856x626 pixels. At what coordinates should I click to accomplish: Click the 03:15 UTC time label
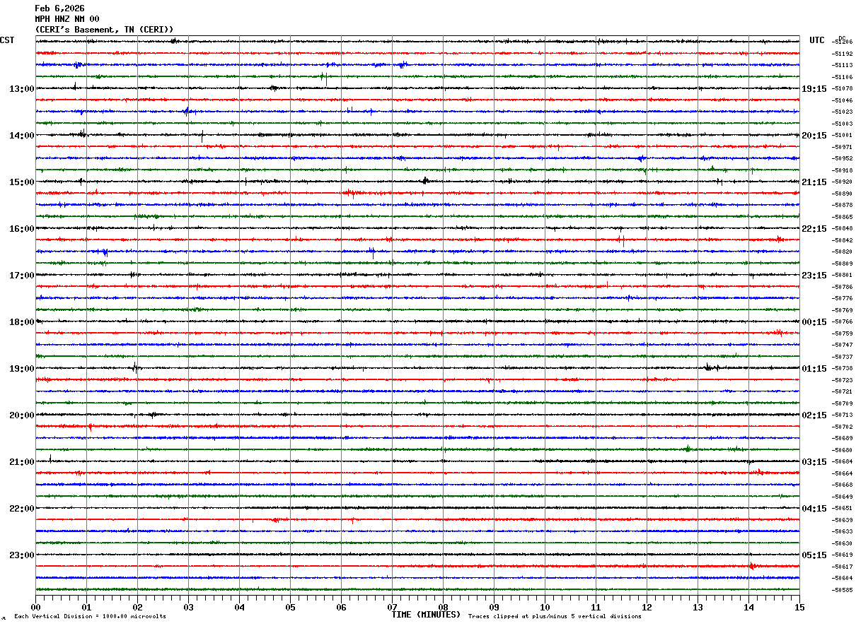pyautogui.click(x=814, y=462)
